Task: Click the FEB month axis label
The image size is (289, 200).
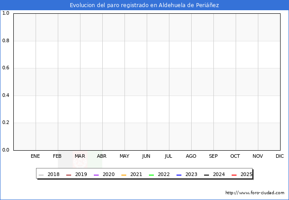Action: tap(57, 156)
